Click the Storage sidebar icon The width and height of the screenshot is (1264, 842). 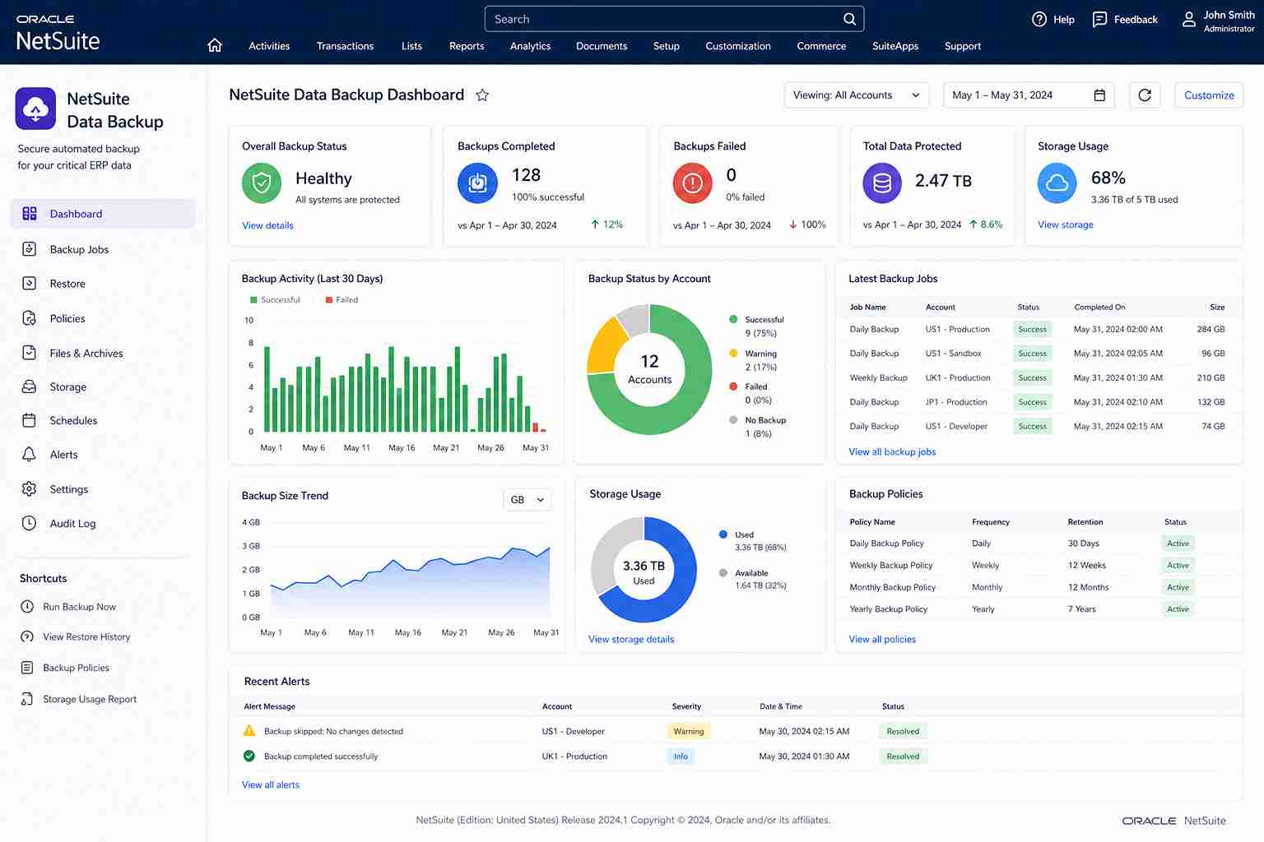point(30,386)
